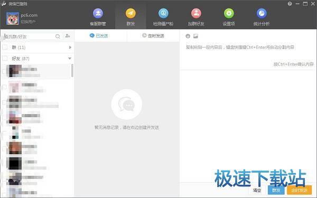Open the 检测僵尸粉 detection icon
Image resolution: width=317 pixels, height=198 pixels.
coord(163,13)
